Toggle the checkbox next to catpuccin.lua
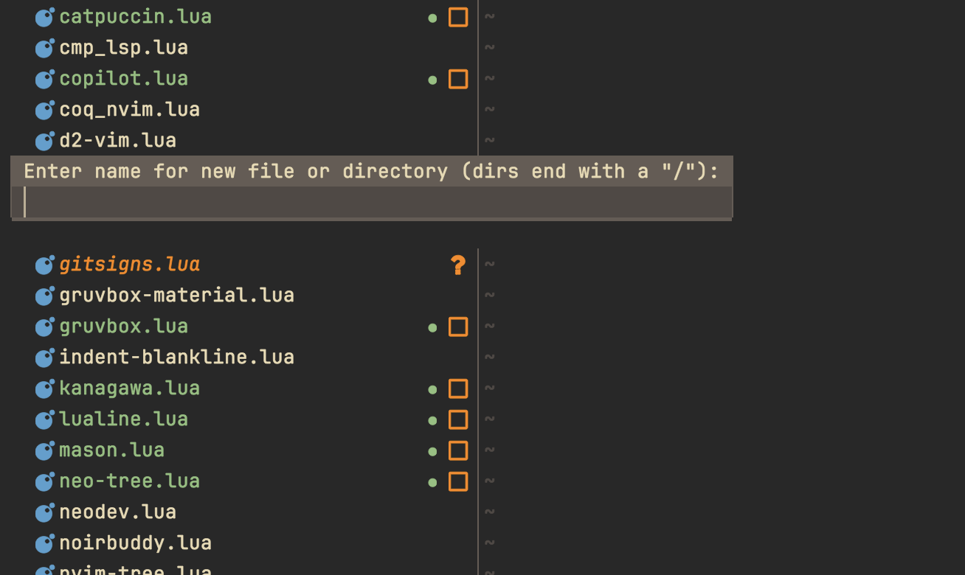This screenshot has height=575, width=965. (x=457, y=17)
